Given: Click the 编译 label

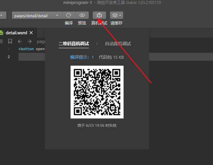Looking at the screenshot, I should pos(69,23).
